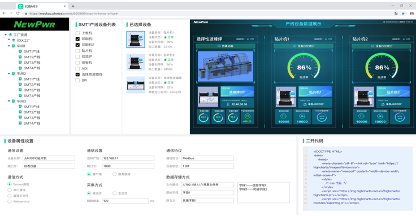Click the SMT1产线 icon under 车间3
The height and width of the screenshot is (216, 416).
20,107
